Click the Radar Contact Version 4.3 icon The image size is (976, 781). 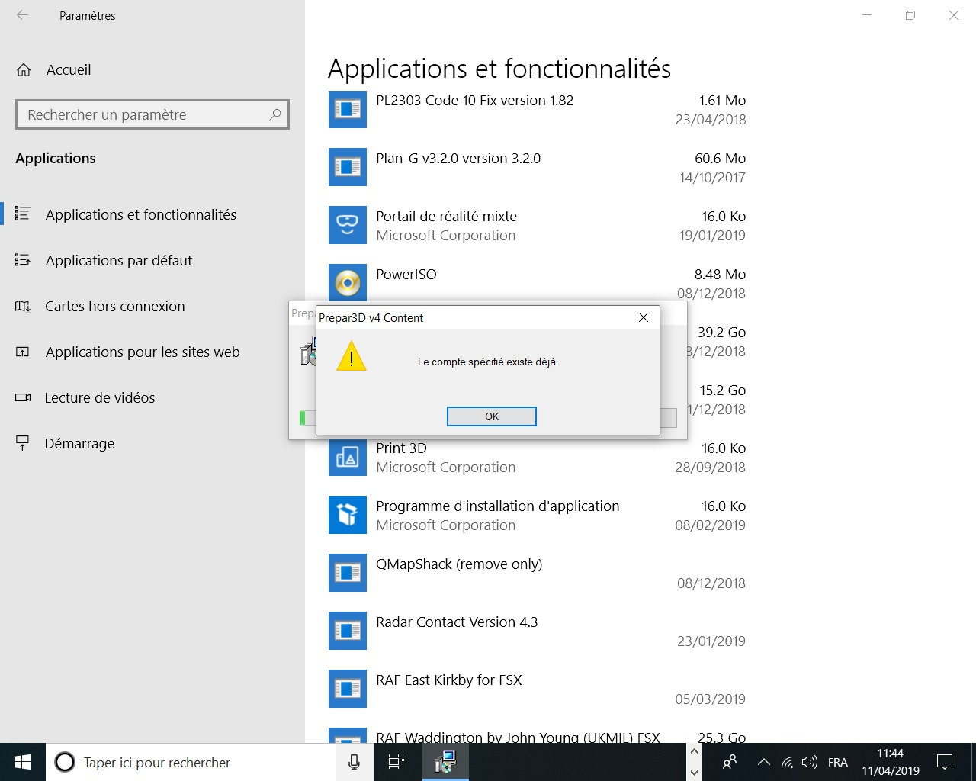[x=348, y=631]
